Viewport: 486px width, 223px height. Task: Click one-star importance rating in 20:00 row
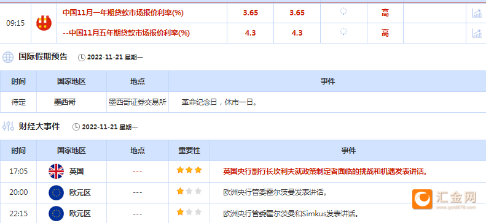pos(189,191)
